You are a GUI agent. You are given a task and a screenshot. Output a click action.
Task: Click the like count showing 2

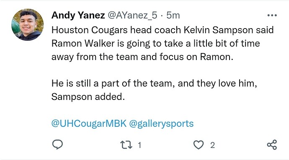pos(212,145)
